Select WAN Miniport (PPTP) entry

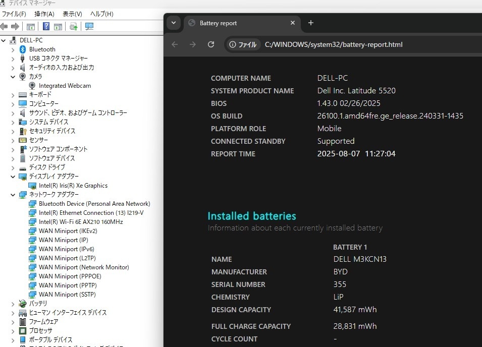pyautogui.click(x=68, y=285)
